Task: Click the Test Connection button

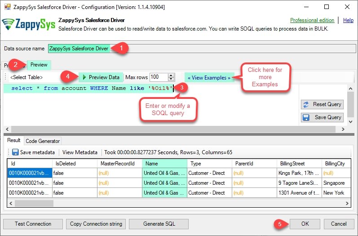Action: [x=33, y=224]
